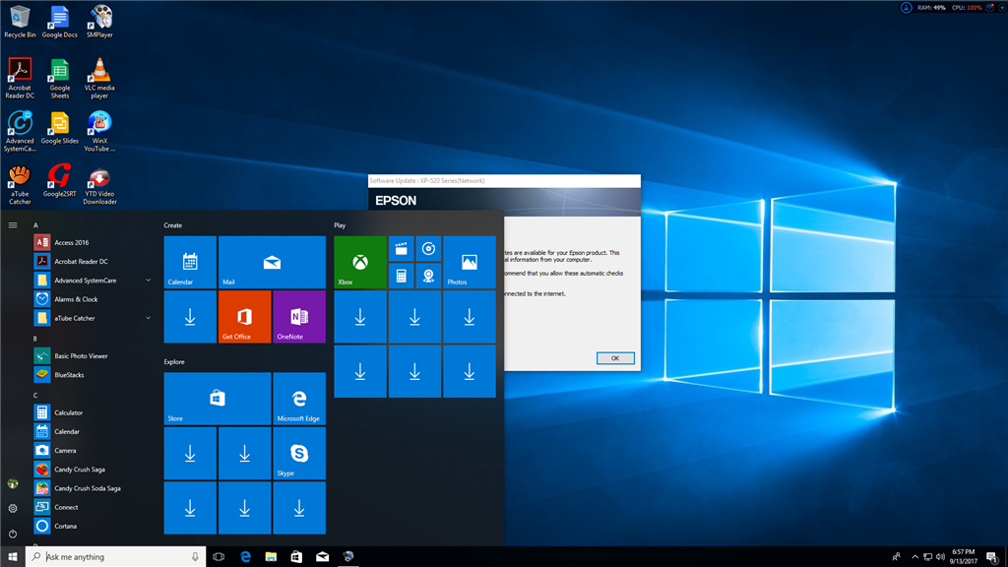The image size is (1008, 567).
Task: Open the YTD Video Downloader desktop icon
Action: [x=99, y=184]
